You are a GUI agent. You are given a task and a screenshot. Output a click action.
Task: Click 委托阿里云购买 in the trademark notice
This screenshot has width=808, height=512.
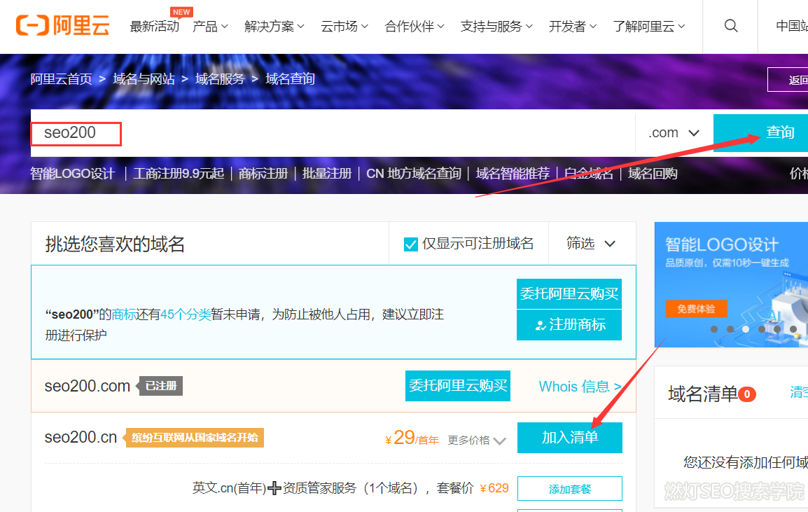(569, 294)
